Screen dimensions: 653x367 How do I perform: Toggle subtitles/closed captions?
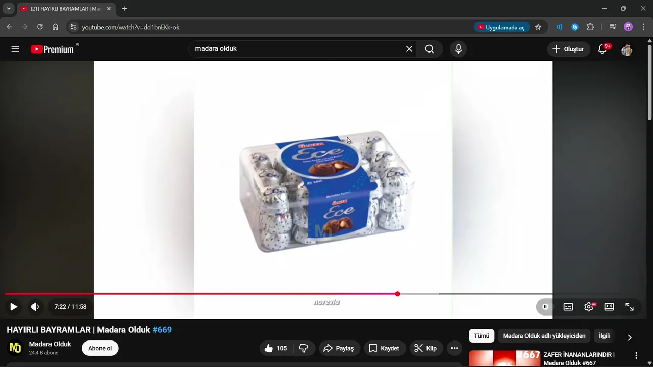click(x=568, y=307)
